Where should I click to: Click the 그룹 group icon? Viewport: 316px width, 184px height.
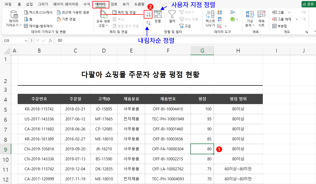coord(274,12)
